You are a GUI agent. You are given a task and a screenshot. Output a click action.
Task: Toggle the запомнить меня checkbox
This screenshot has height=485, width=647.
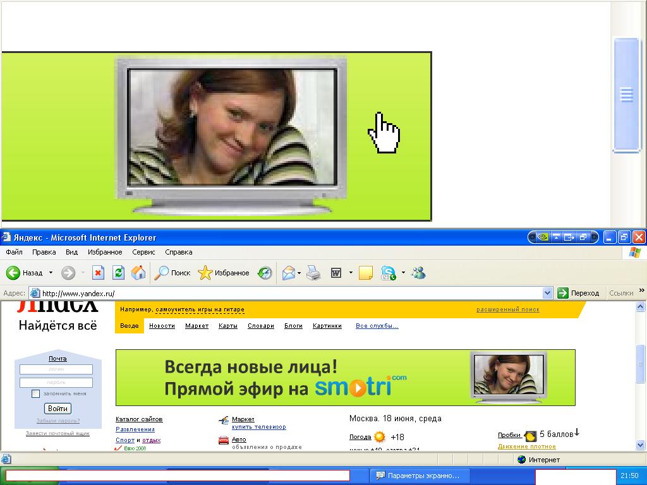point(35,394)
